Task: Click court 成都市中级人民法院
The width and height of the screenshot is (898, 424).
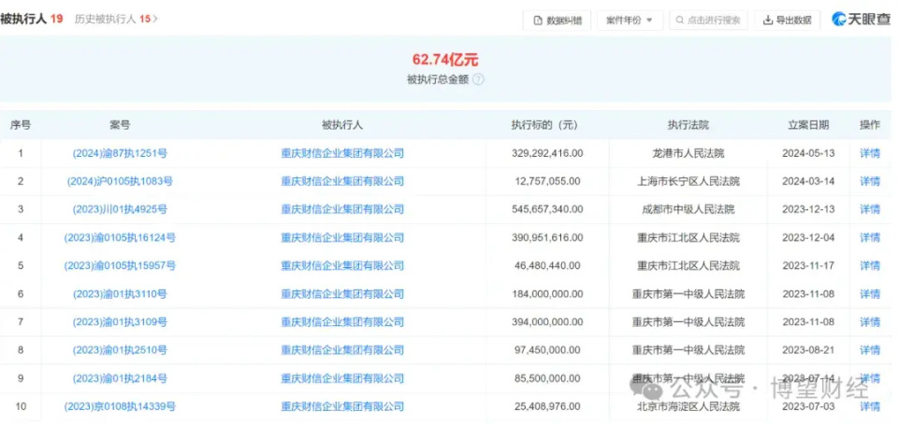Action: pos(688,209)
